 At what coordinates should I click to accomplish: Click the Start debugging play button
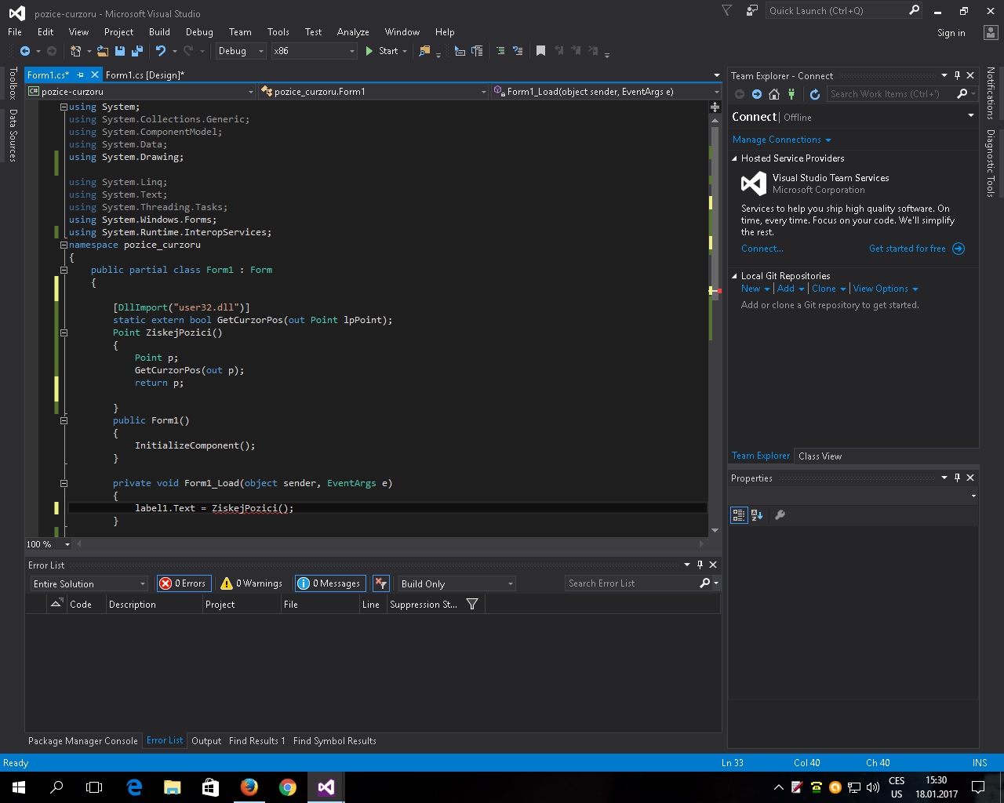pos(369,51)
